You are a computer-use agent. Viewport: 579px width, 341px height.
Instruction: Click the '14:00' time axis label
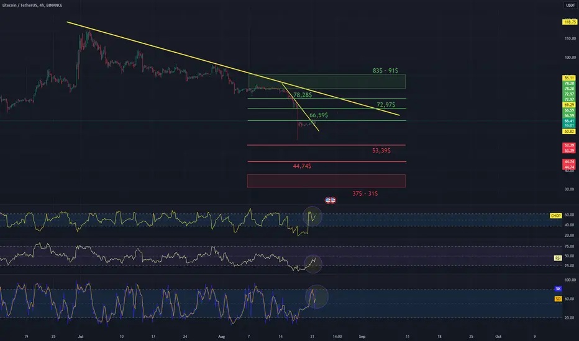pos(337,336)
